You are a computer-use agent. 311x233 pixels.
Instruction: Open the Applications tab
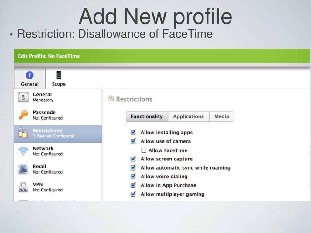(189, 116)
